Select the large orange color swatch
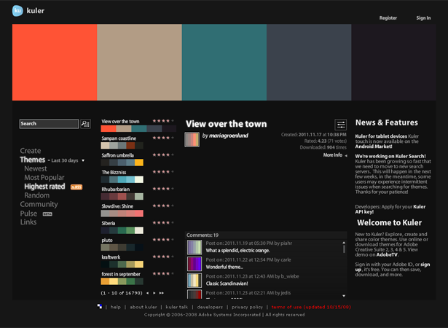 tap(55, 62)
